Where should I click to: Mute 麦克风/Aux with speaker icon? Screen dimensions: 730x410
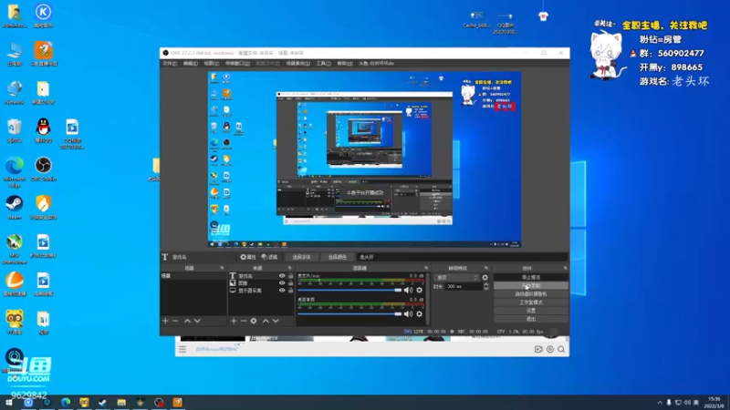[x=408, y=290]
